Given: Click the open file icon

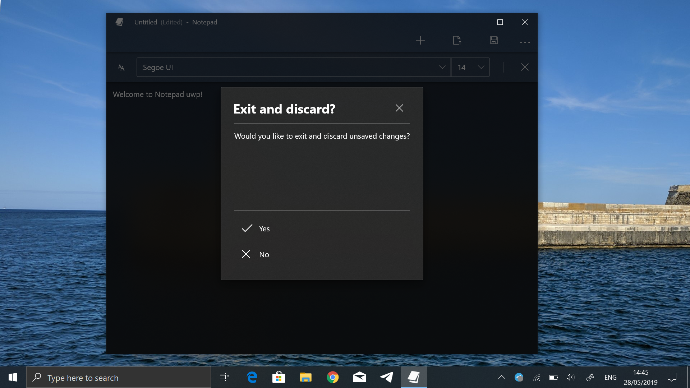Looking at the screenshot, I should [457, 40].
